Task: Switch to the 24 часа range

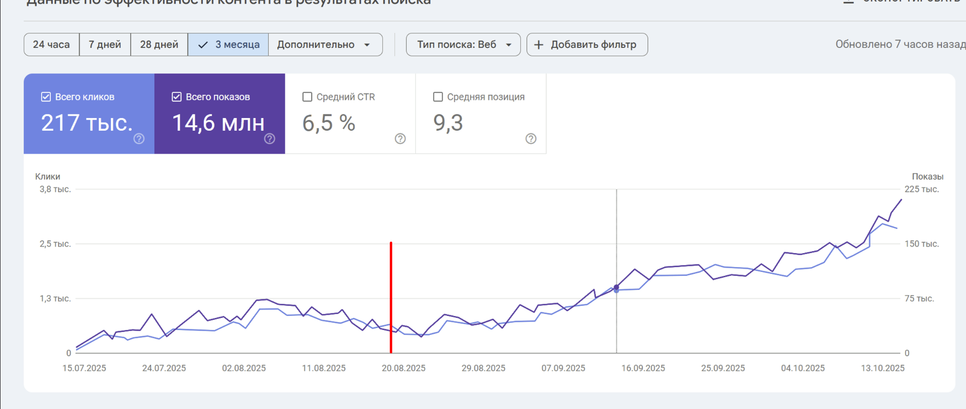Action: pyautogui.click(x=51, y=45)
